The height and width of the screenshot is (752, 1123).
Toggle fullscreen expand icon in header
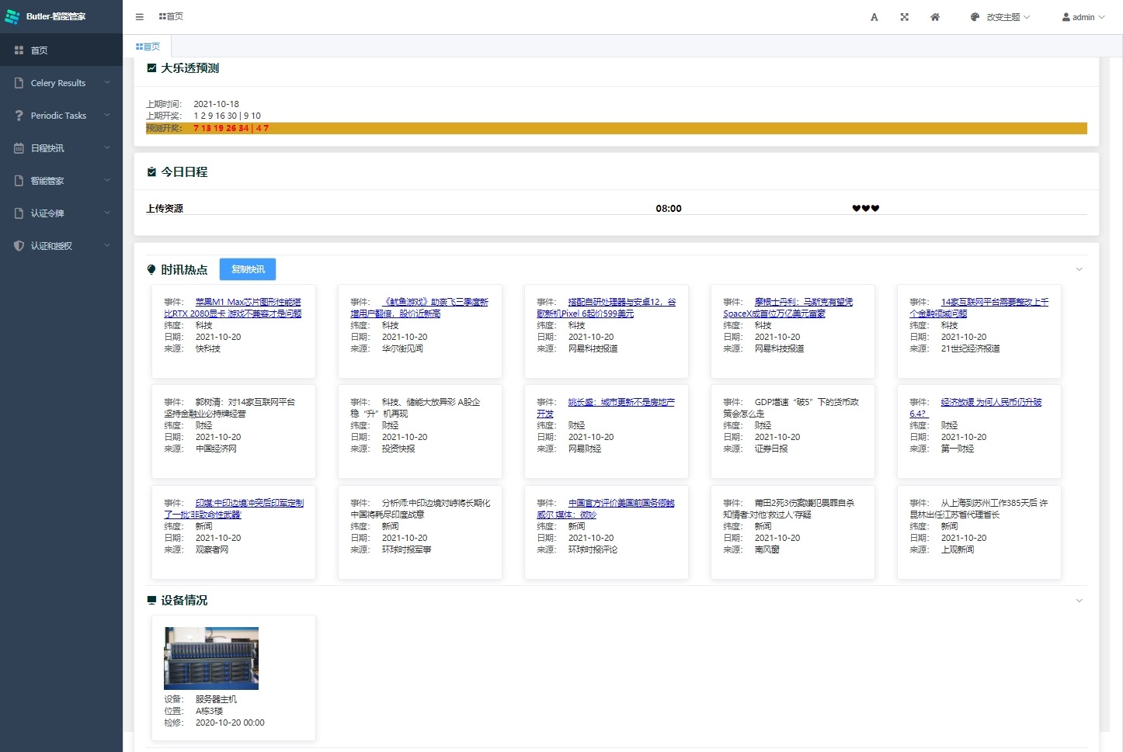[x=905, y=17]
